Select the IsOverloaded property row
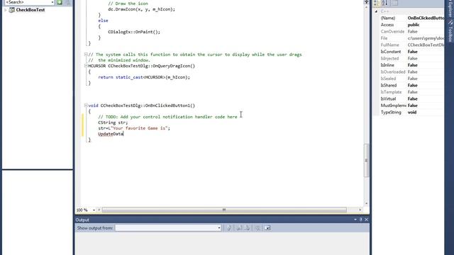The image size is (454, 255). pyautogui.click(x=412, y=72)
